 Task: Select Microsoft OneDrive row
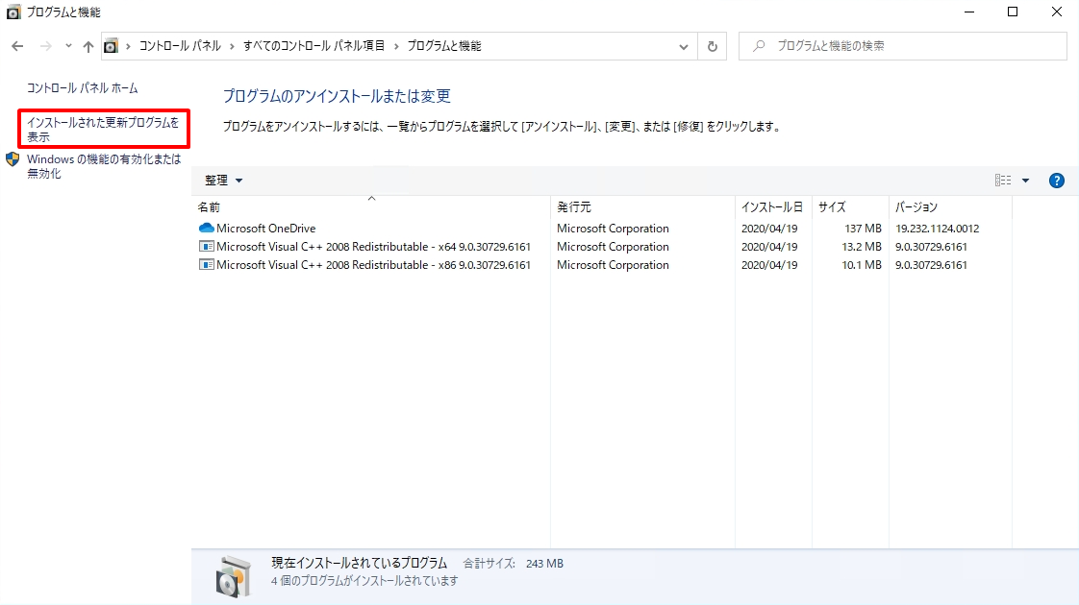(x=602, y=229)
